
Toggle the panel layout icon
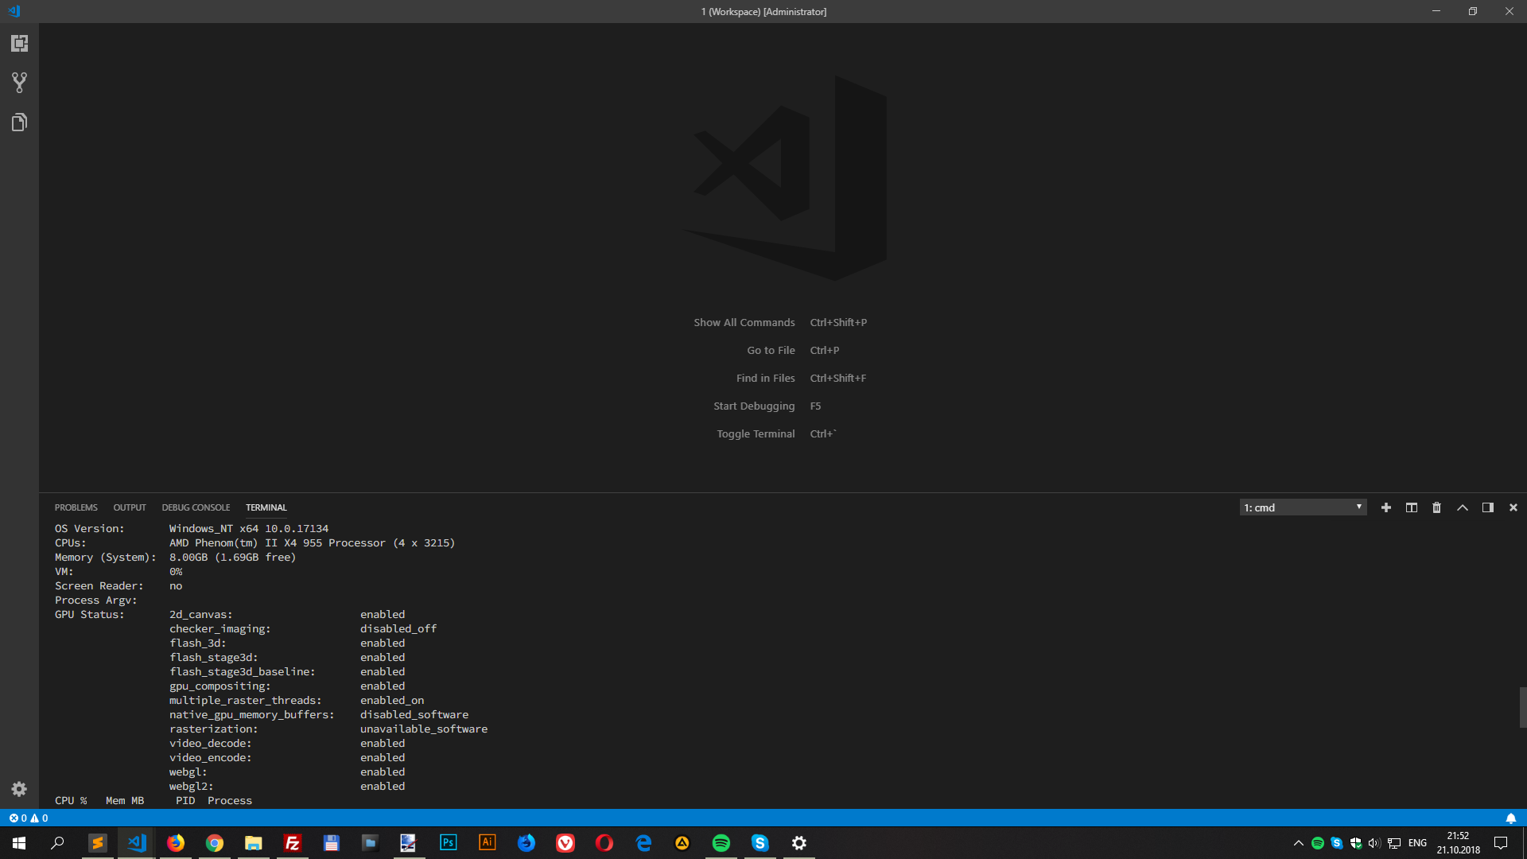coord(1487,507)
